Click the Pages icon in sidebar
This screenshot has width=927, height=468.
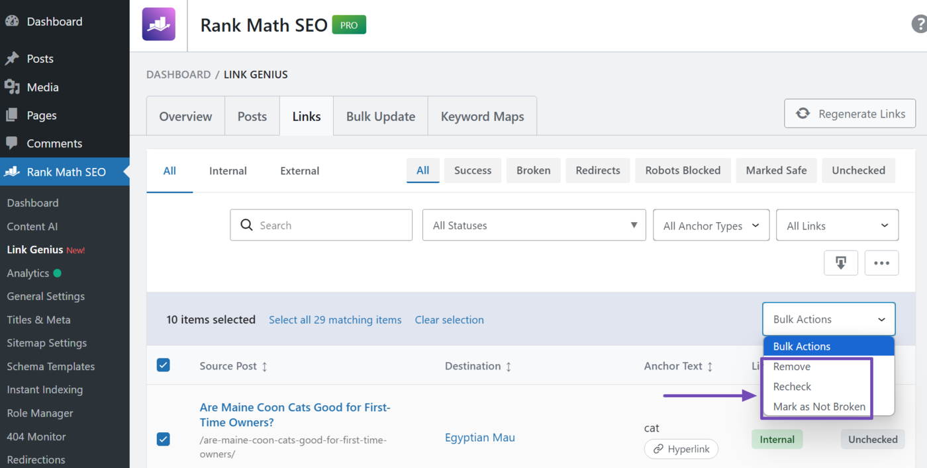[x=12, y=115]
